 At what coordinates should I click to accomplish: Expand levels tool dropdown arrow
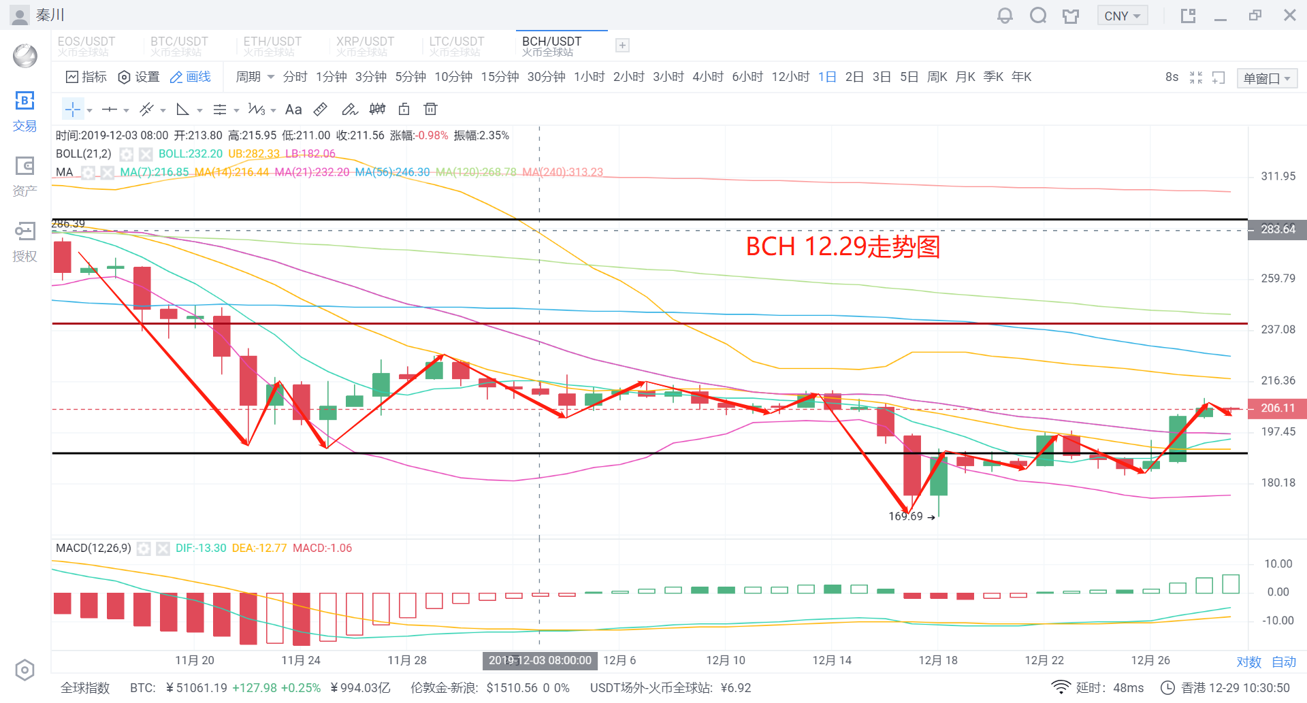click(x=236, y=110)
